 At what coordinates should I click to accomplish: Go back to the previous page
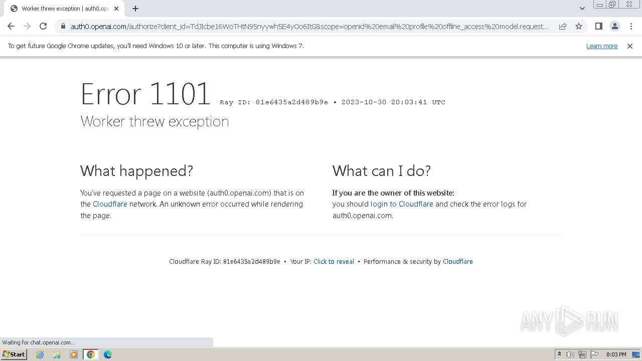pos(11,26)
